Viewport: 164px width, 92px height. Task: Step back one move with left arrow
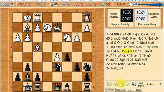pos(116,84)
